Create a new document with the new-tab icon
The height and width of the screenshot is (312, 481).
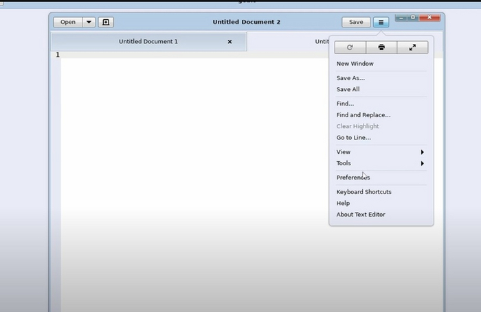click(106, 22)
